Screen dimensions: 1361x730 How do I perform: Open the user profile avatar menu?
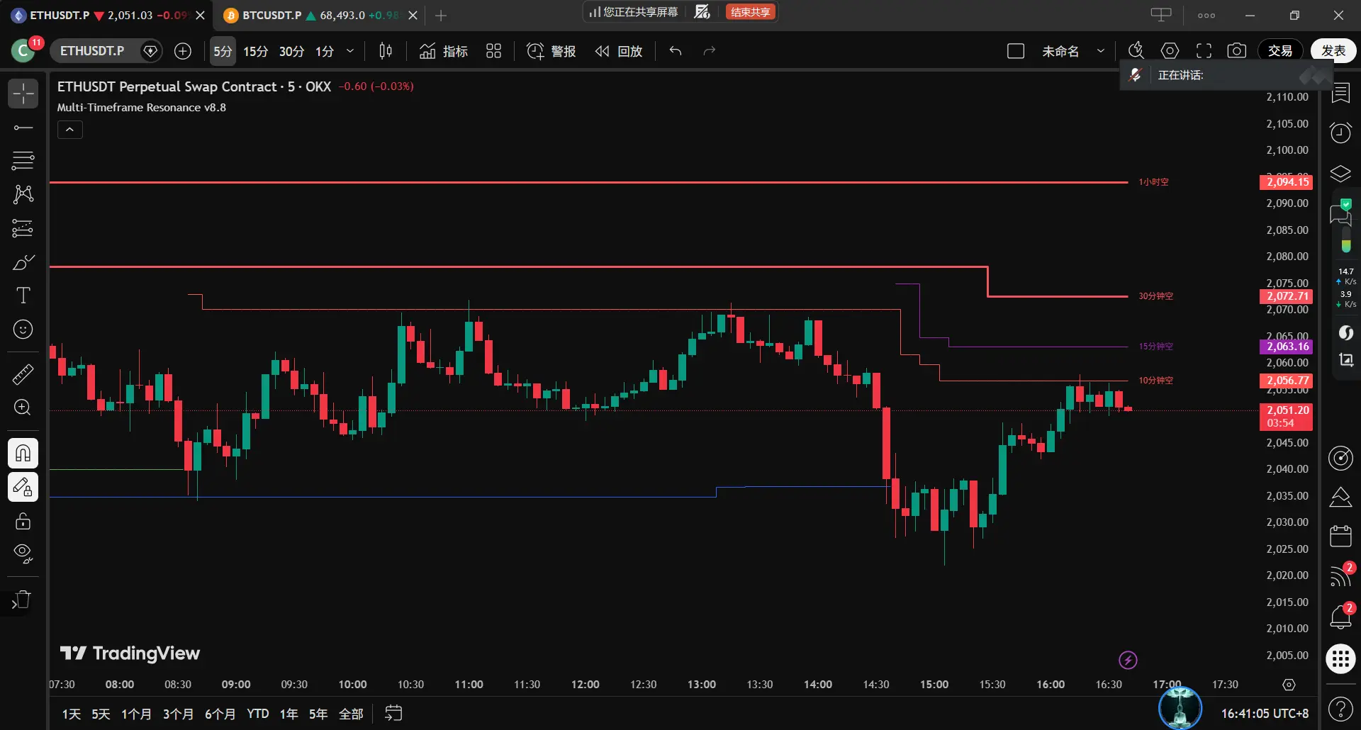point(24,51)
